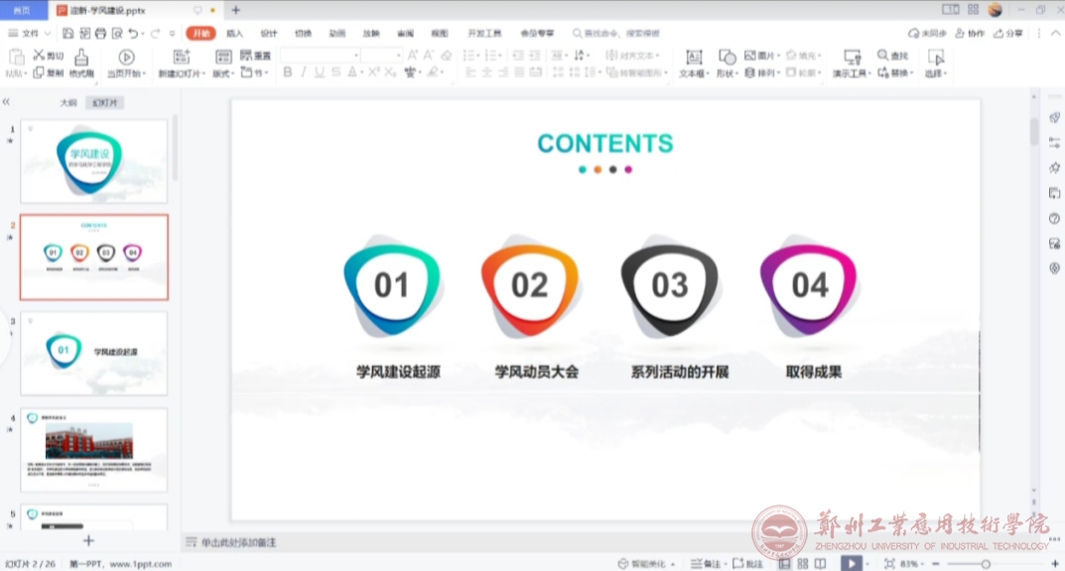Open the Shapes dropdown
This screenshot has height=571, width=1065.
pyautogui.click(x=727, y=57)
